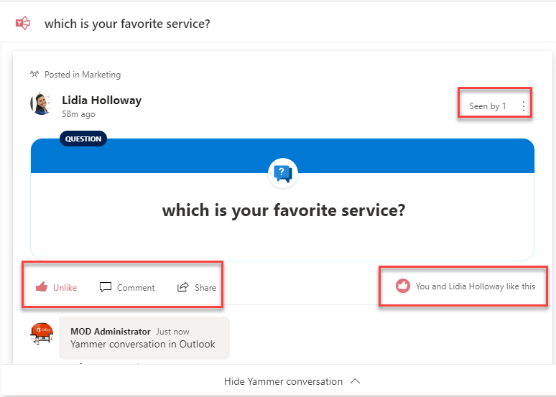Screen dimensions: 556x397
Task: Click the Lidia Holloway author name
Action: coord(101,100)
